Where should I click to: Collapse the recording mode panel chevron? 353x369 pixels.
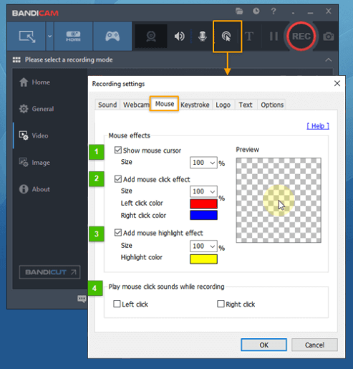point(329,60)
